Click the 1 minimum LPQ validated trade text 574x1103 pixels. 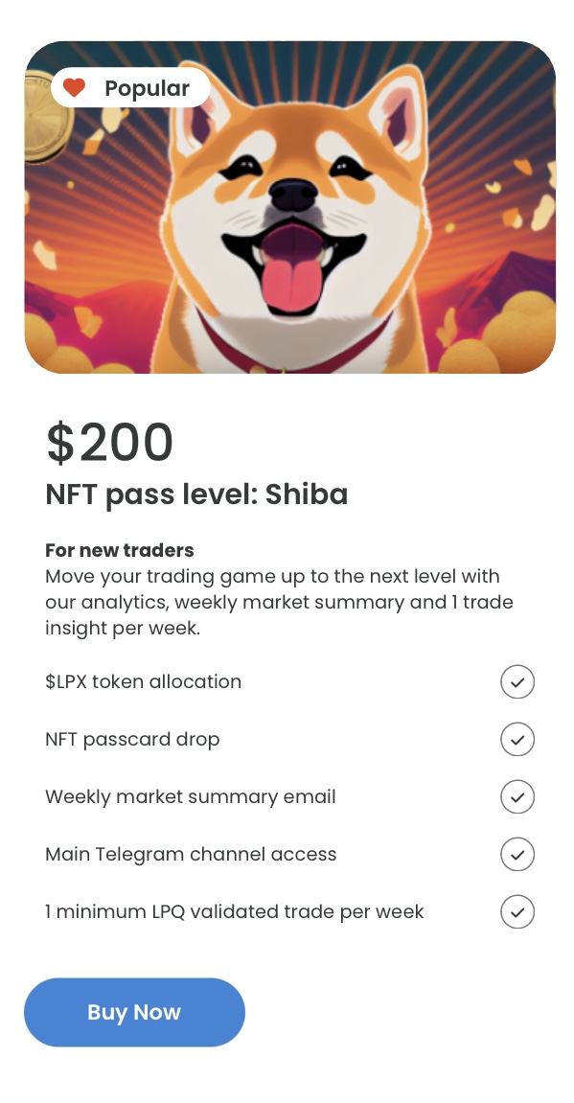tap(234, 912)
